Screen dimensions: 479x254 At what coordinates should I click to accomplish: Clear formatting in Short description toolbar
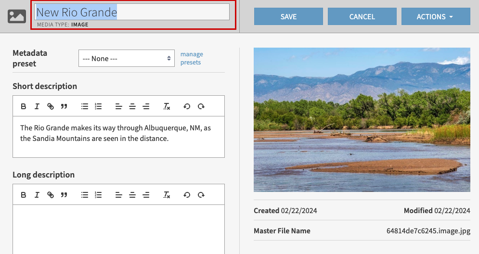pyautogui.click(x=167, y=106)
